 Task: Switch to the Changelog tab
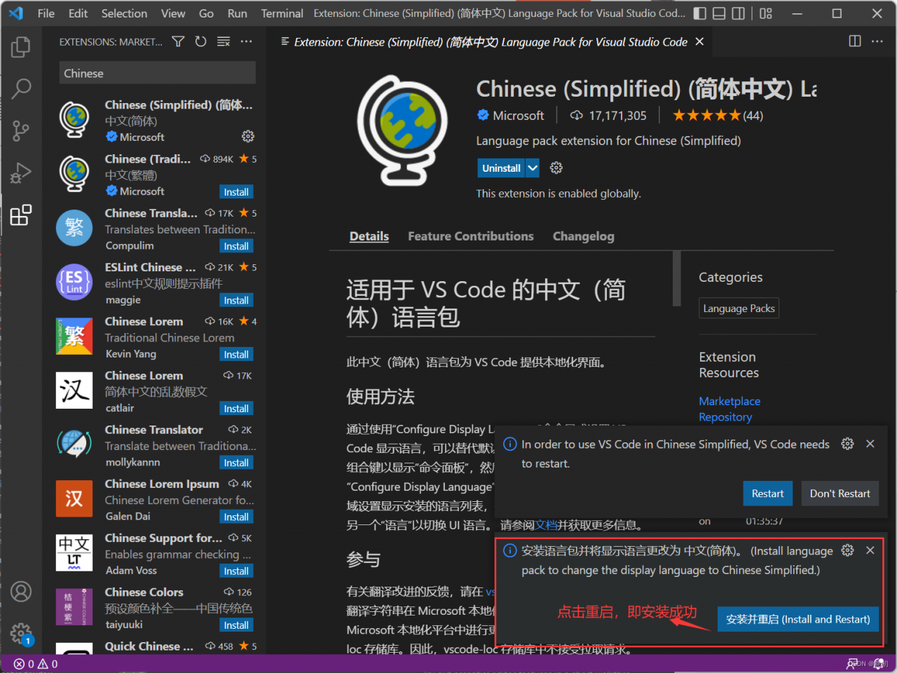pyautogui.click(x=584, y=236)
